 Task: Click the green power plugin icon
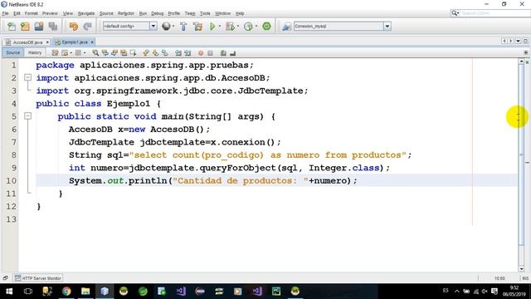(266, 26)
